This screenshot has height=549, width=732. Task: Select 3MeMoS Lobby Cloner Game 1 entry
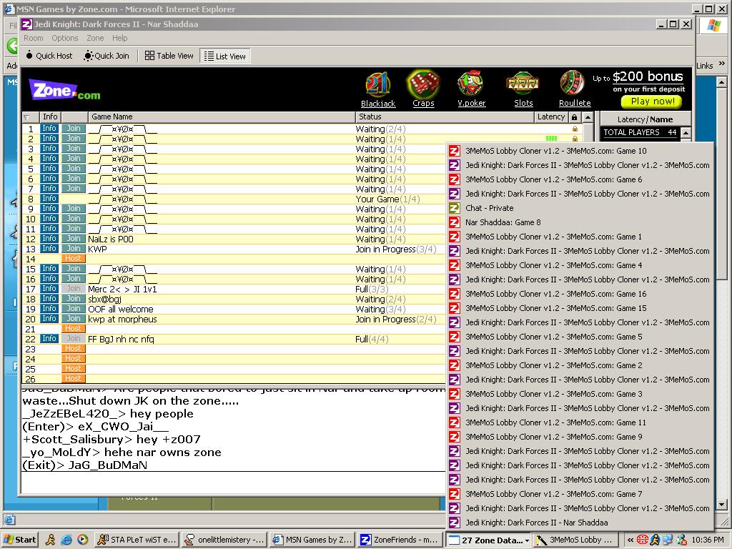tap(580, 237)
